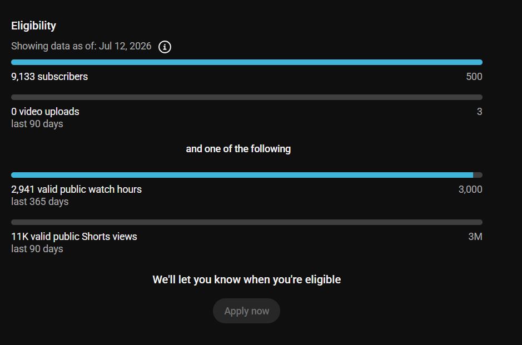Click the info icon beside the data date
Screen dimensions: 522x345
click(165, 47)
